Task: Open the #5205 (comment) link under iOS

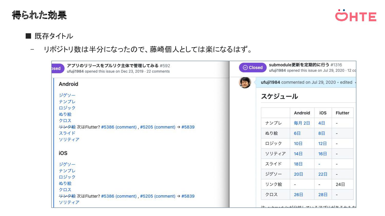Action: (158, 196)
